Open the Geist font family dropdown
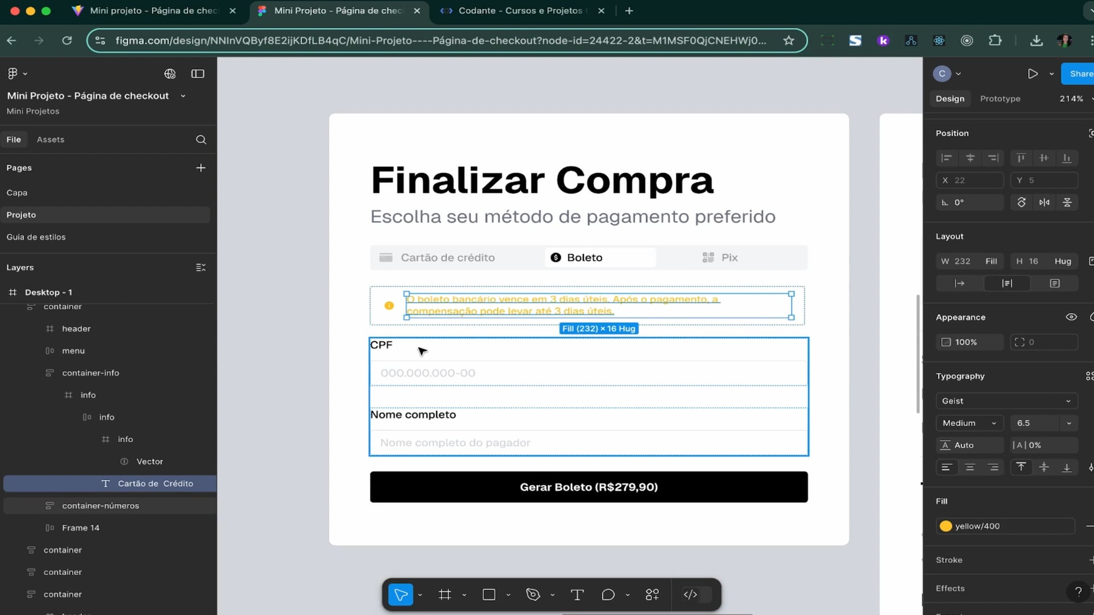This screenshot has width=1094, height=615. coord(1006,401)
